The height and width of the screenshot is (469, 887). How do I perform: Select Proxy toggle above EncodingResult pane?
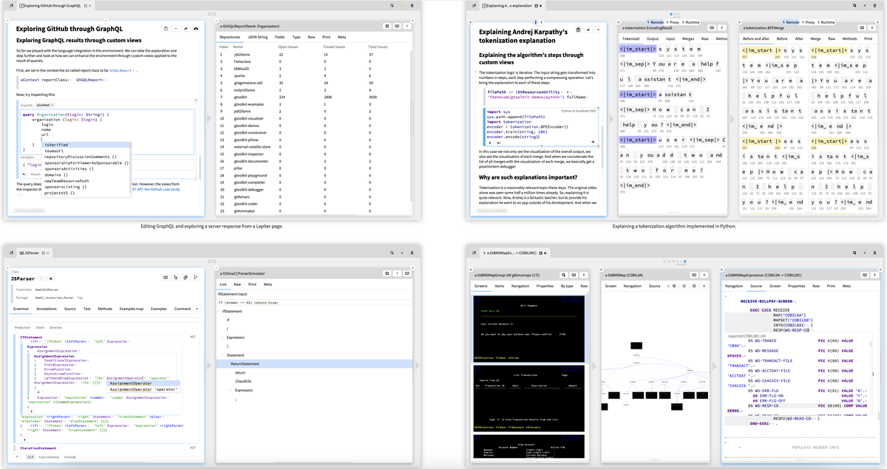[x=674, y=22]
